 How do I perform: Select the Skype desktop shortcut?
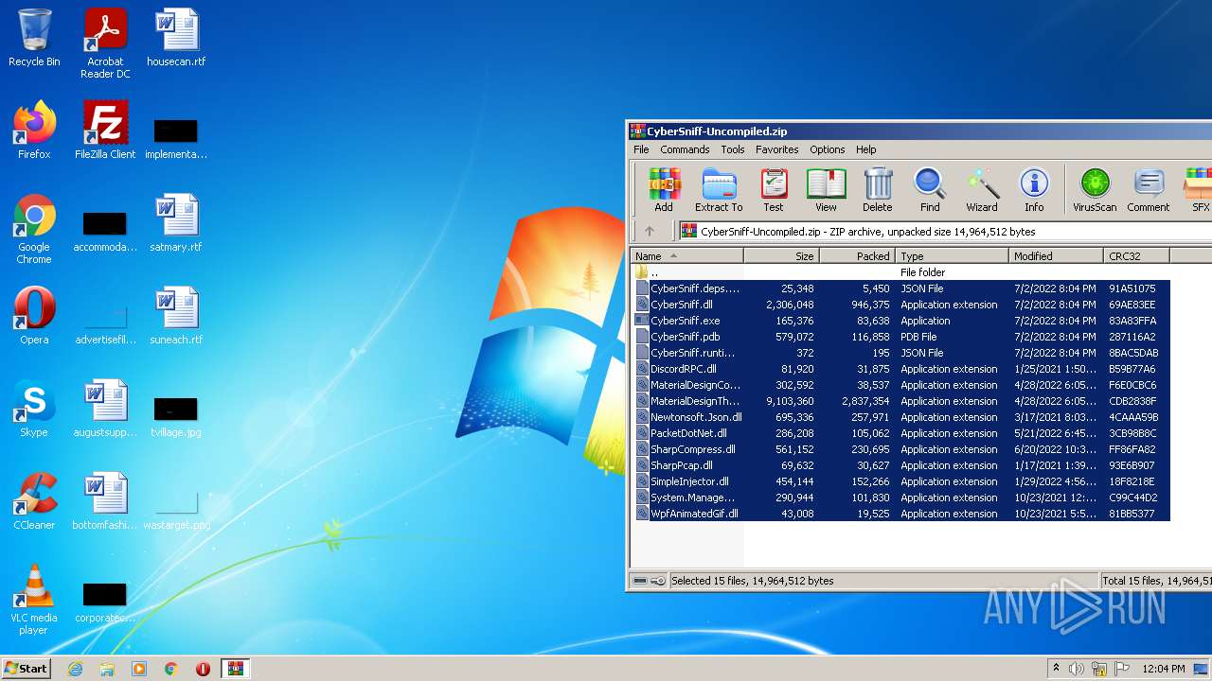coord(34,409)
